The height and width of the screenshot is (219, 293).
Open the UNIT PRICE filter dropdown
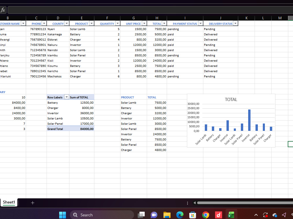tap(144, 23)
